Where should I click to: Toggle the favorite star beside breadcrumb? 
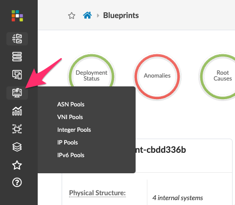[71, 16]
